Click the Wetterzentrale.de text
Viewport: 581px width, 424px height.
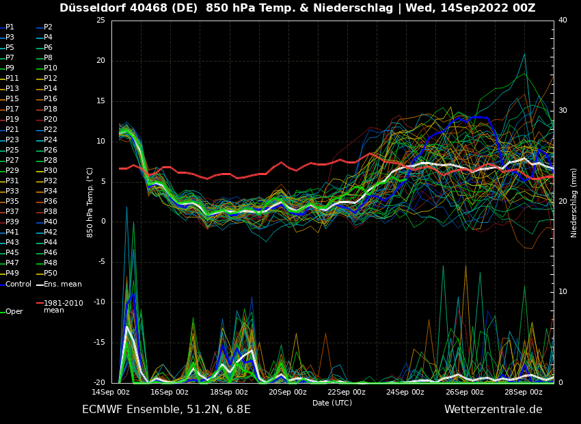tap(493, 410)
